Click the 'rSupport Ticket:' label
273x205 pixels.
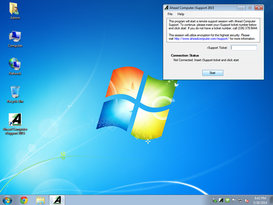217,48
